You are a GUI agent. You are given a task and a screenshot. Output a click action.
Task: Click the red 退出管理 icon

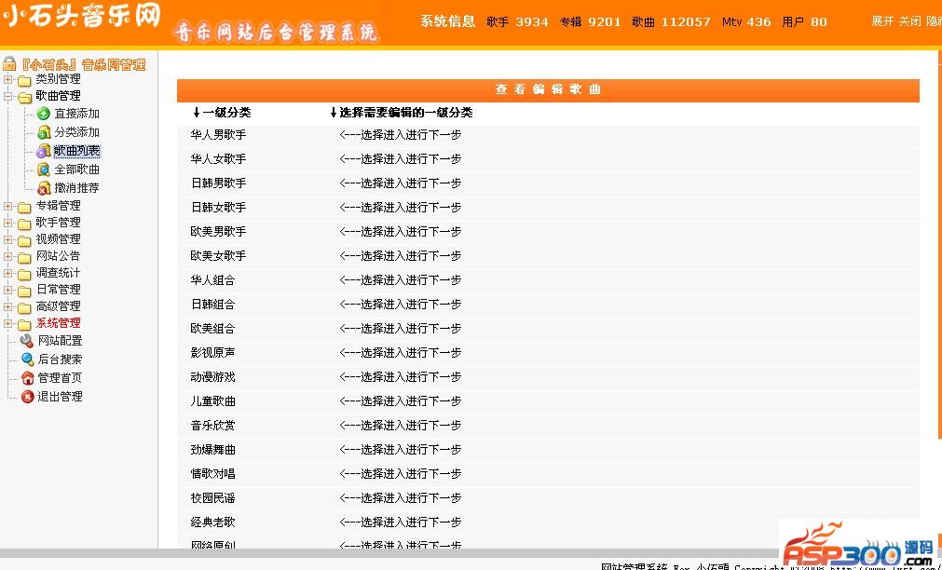[x=27, y=397]
